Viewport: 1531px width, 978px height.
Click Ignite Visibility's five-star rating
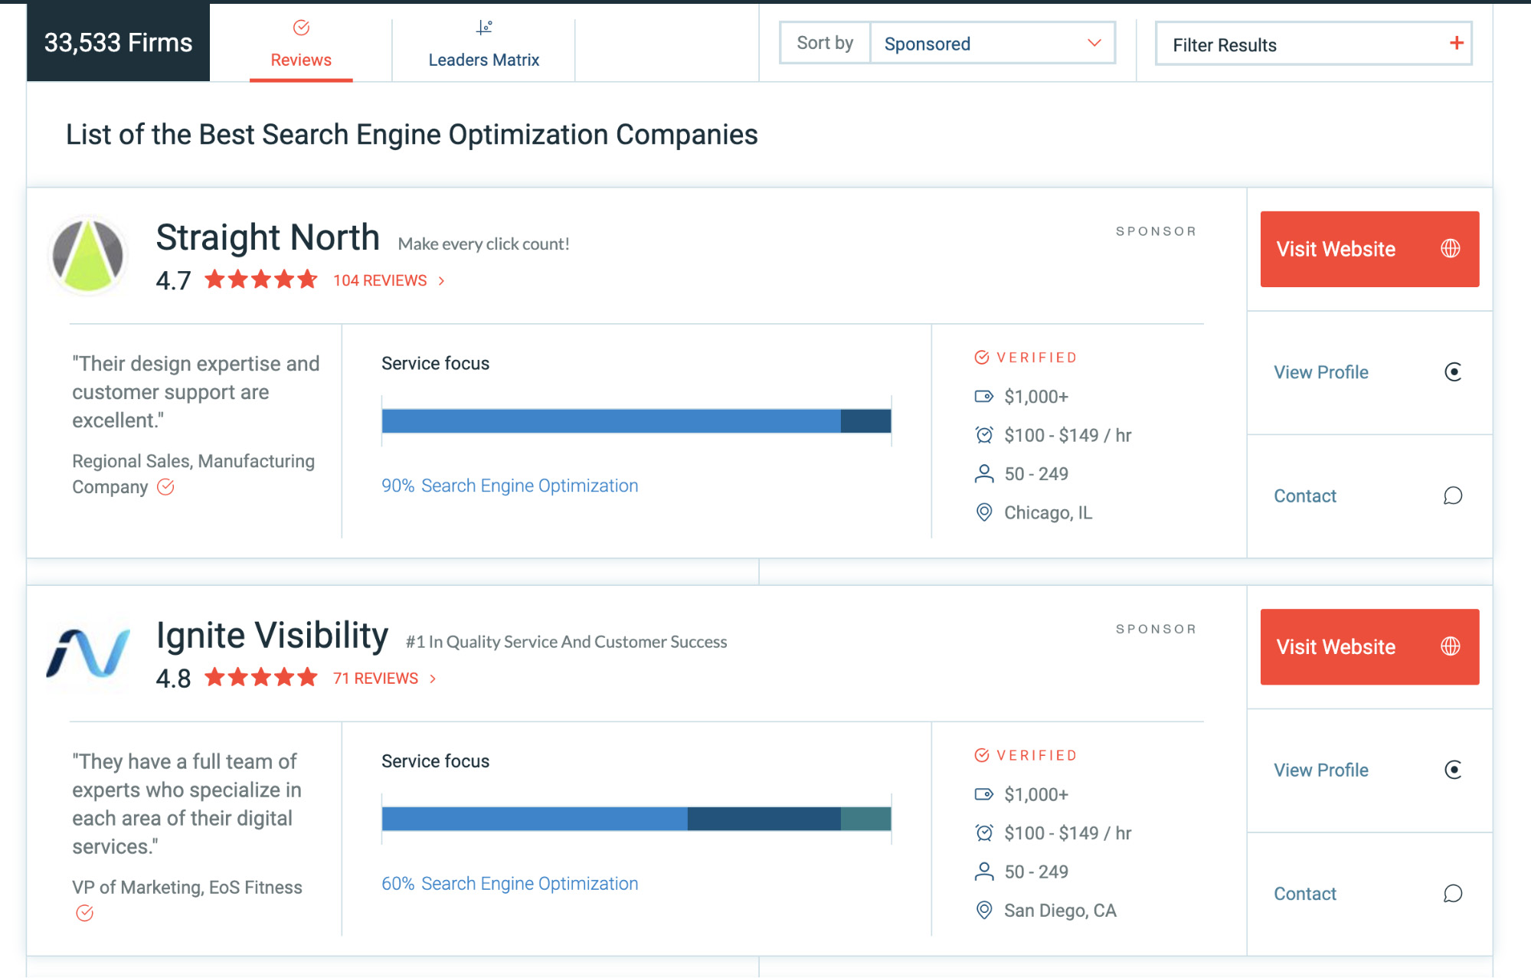pos(260,677)
